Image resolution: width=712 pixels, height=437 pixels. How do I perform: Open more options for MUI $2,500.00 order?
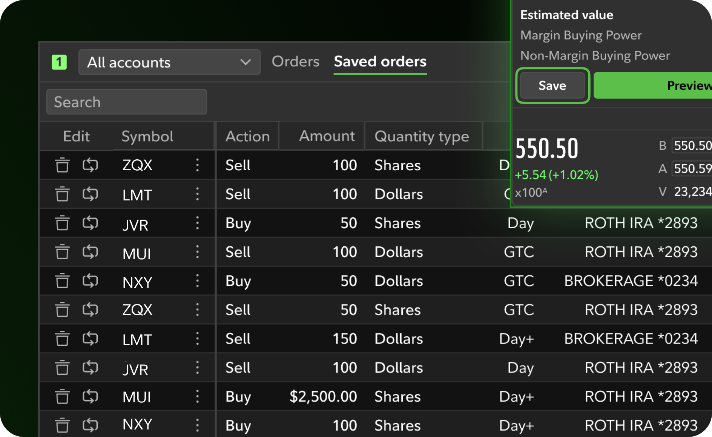(x=197, y=397)
